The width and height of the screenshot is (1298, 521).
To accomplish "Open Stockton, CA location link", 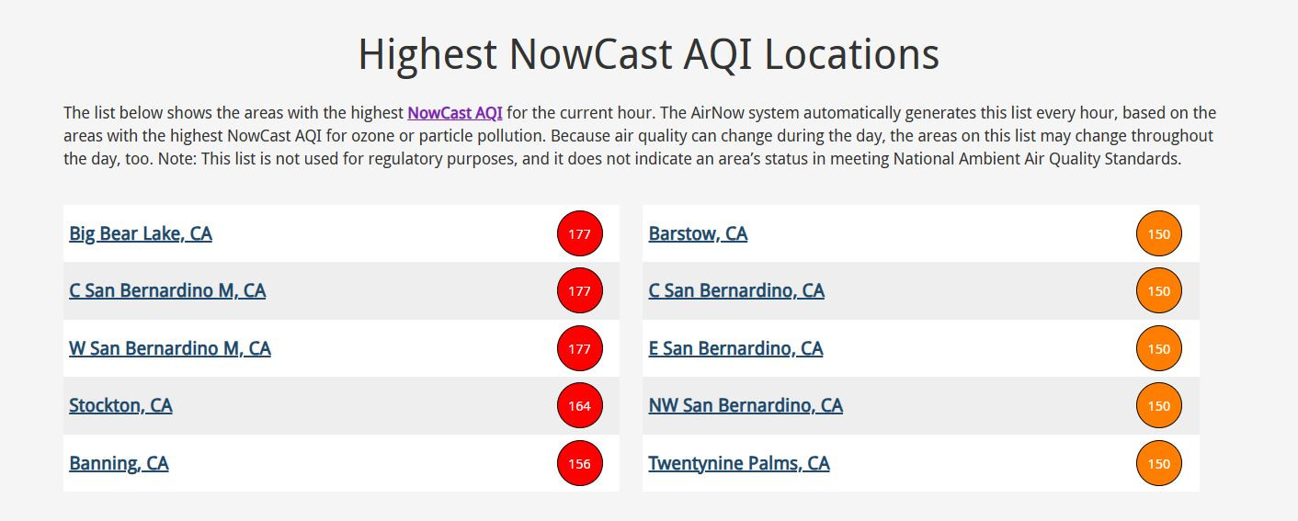I will (120, 405).
